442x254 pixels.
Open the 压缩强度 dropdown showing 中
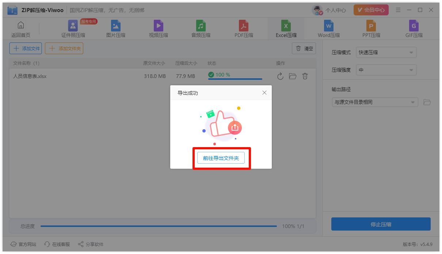pos(386,70)
